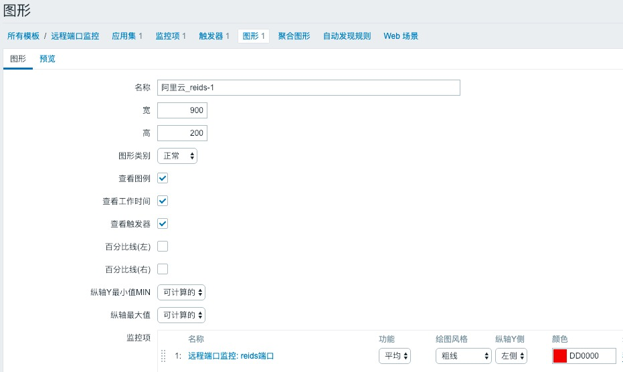Click the 宽 field showing 900
This screenshot has width=623, height=372.
[x=183, y=110]
